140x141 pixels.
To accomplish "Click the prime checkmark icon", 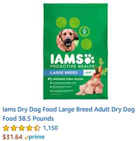I will pos(26,138).
